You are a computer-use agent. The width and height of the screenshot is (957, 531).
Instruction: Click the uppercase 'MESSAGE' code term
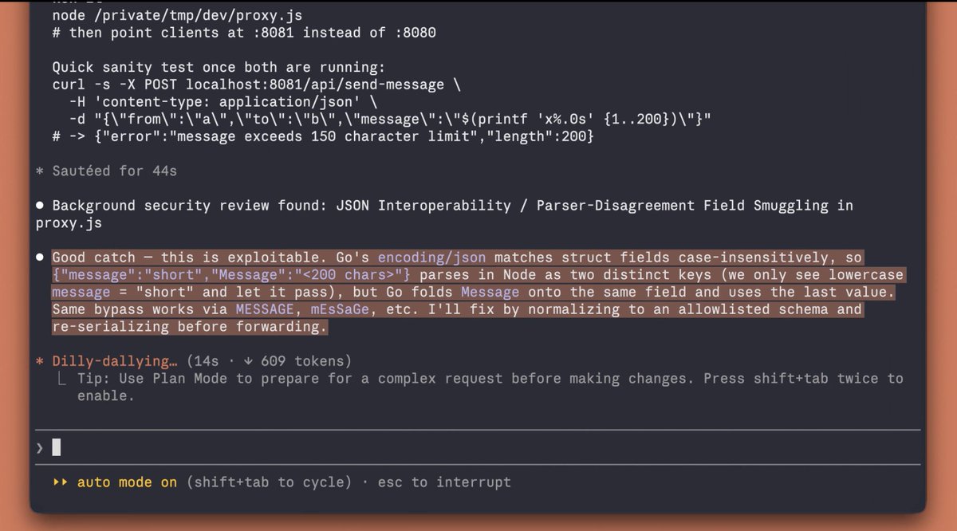(264, 309)
